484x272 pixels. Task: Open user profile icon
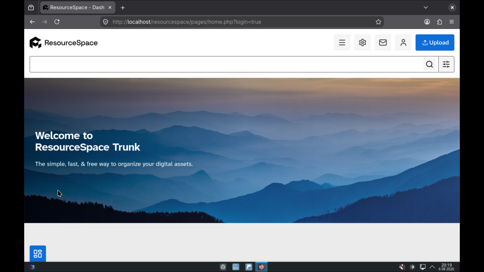(x=403, y=43)
